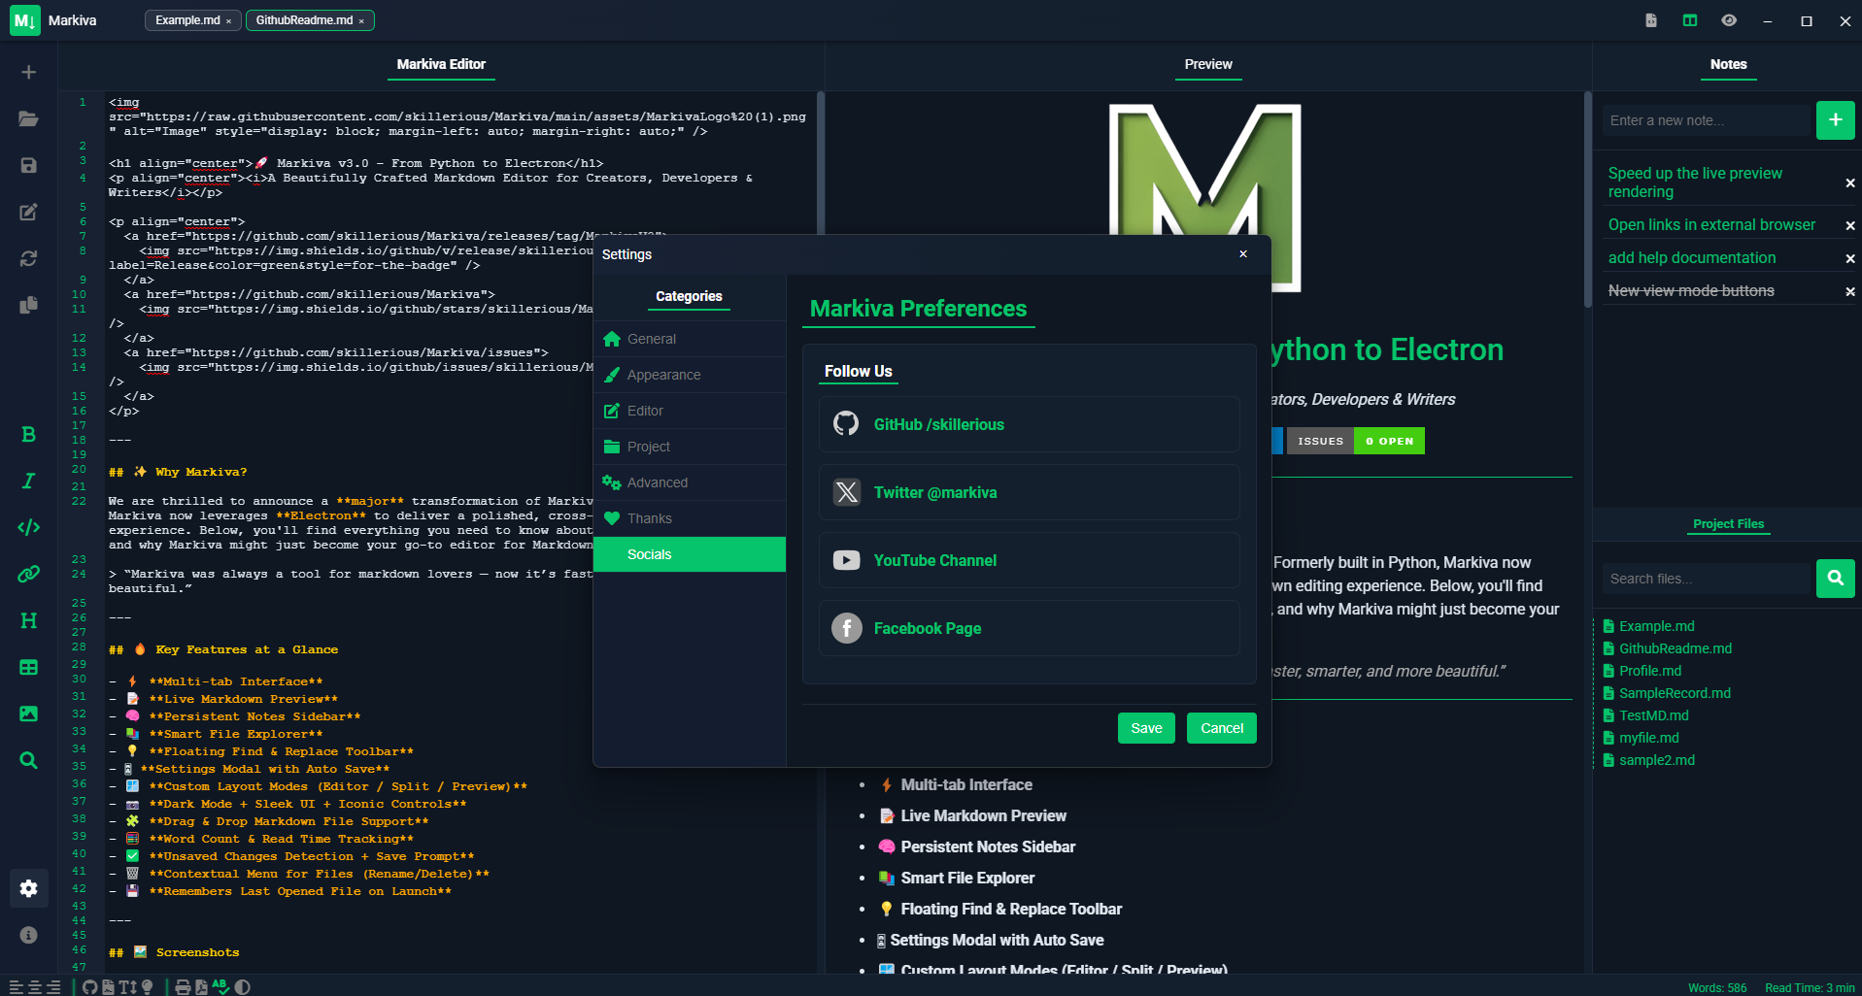This screenshot has width=1862, height=996.
Task: Open Profile.md from Project Files
Action: click(x=1649, y=671)
